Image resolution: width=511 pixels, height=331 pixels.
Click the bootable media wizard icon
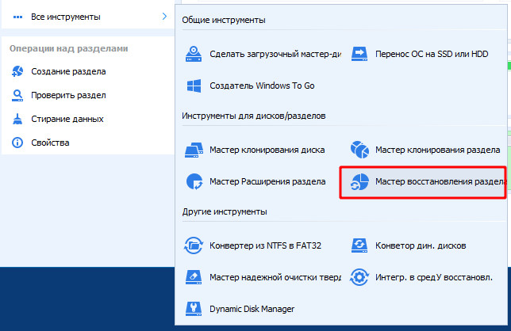pyautogui.click(x=194, y=54)
